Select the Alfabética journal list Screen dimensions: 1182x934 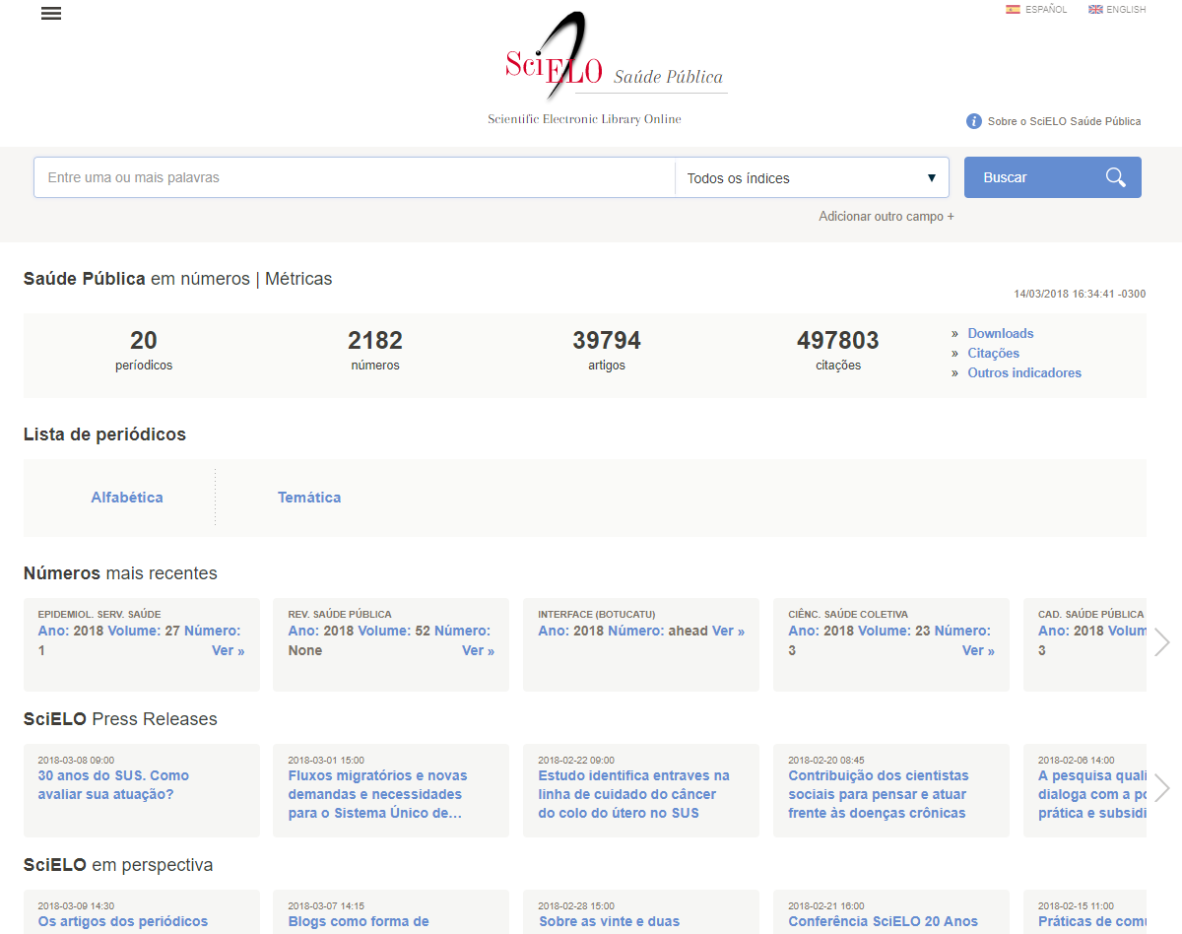click(127, 498)
